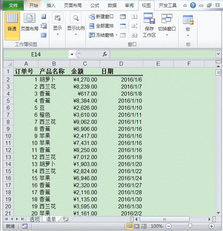
Task: Click the Insert Worksheet icon
Action: pyautogui.click(x=66, y=219)
